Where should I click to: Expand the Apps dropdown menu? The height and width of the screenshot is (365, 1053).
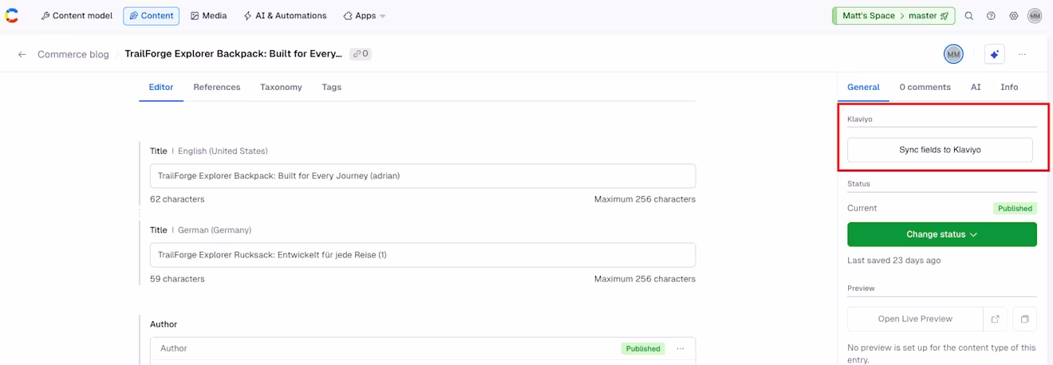coord(364,16)
